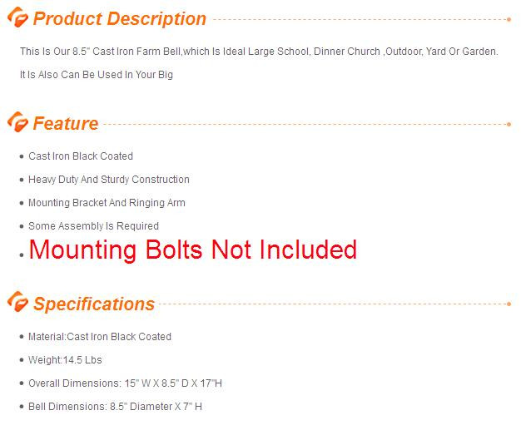Select the Product Description heading

[120, 19]
